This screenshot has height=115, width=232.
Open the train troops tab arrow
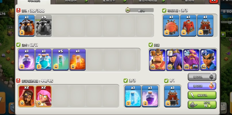(x=86, y=1)
